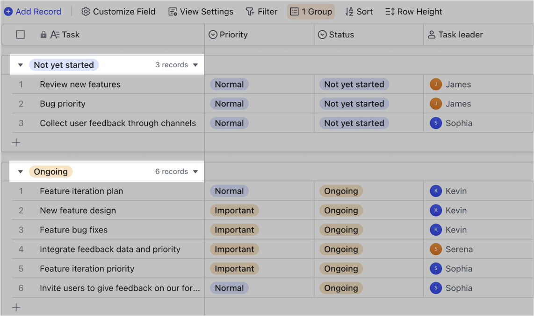Click the Add Record plus icon
534x316 pixels.
point(8,12)
